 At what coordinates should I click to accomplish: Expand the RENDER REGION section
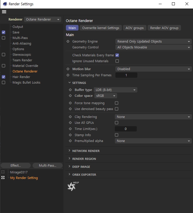tap(69, 158)
